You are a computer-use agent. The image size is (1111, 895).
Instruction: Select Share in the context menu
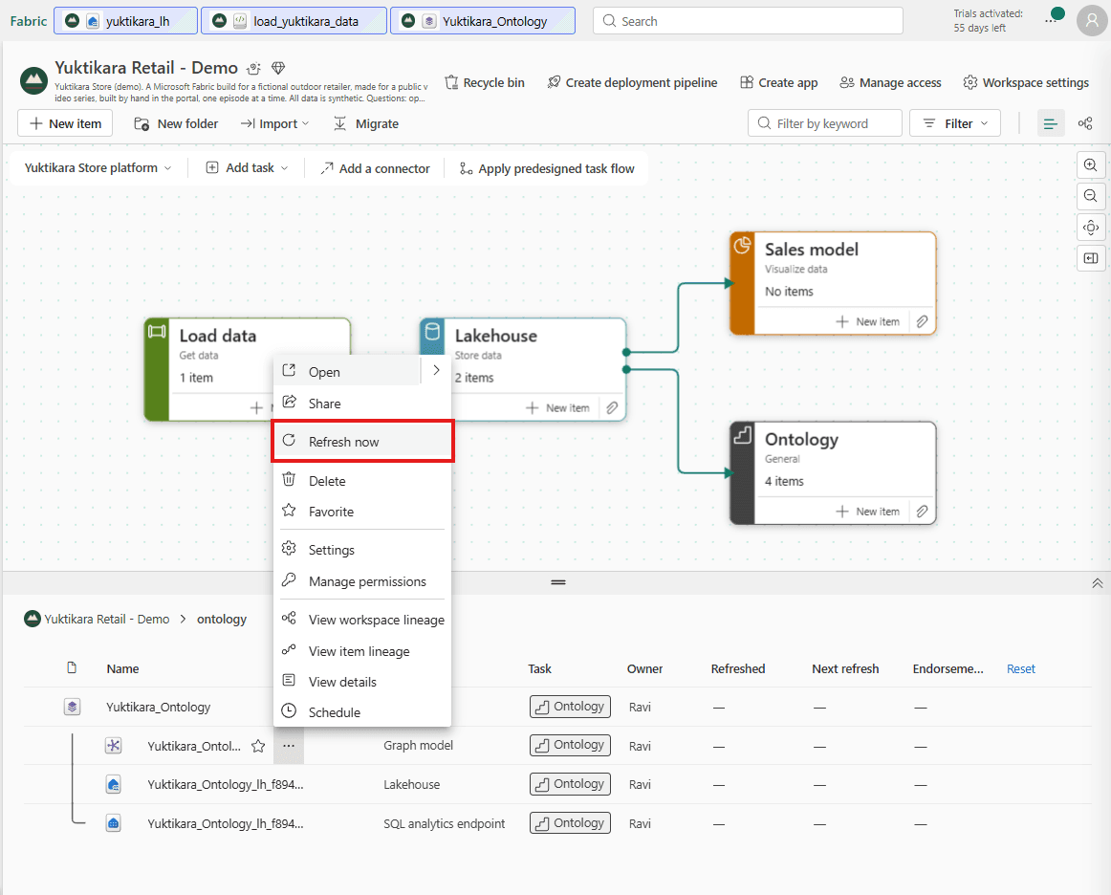362,404
